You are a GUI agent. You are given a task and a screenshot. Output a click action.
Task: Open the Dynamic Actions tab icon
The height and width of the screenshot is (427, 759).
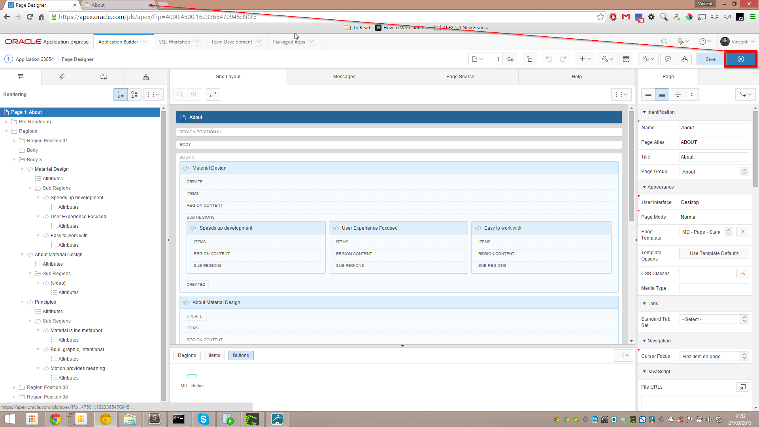coord(62,77)
